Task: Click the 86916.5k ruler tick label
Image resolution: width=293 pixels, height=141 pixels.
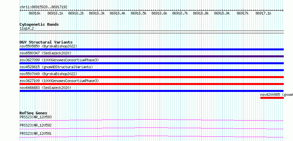Action: click(139, 13)
